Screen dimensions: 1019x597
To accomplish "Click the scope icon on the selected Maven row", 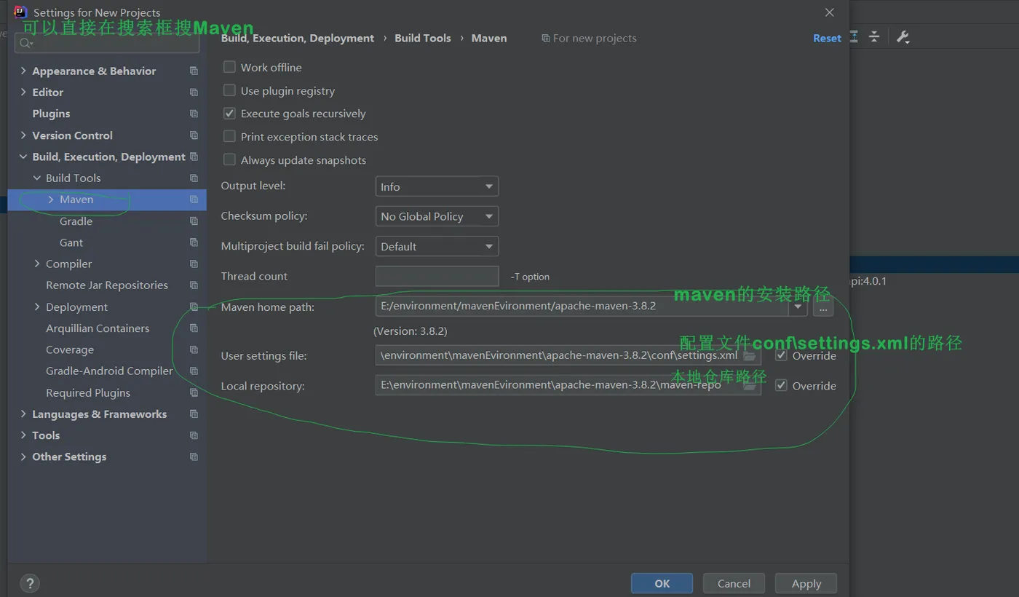I will 194,199.
